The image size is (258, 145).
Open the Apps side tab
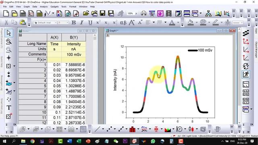tap(256, 31)
